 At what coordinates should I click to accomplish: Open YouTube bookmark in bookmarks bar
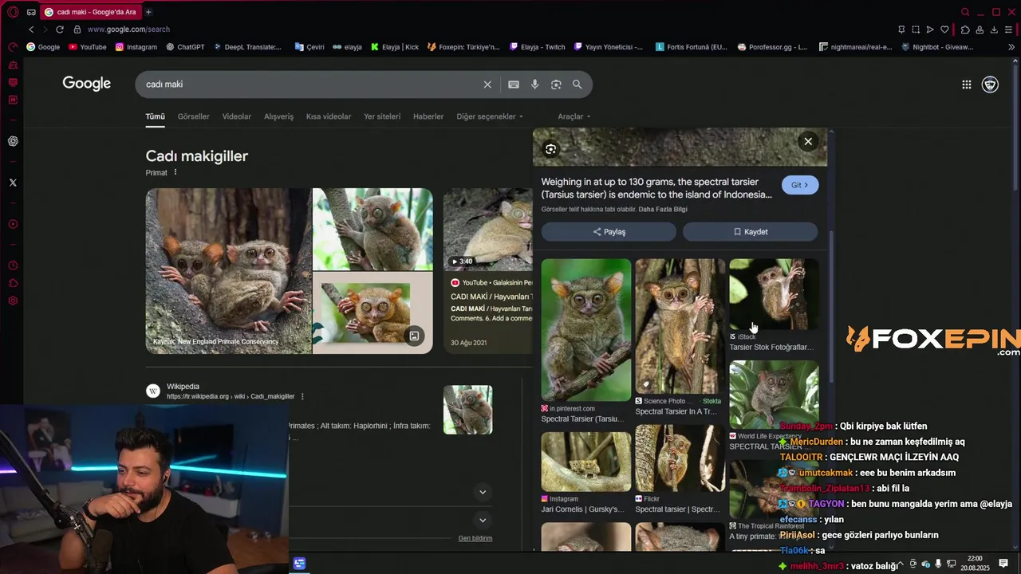click(x=88, y=47)
